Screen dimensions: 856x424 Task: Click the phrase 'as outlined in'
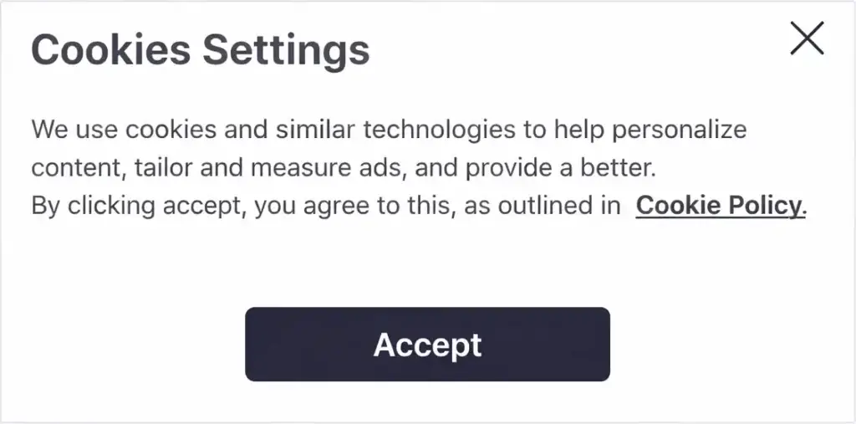click(540, 206)
